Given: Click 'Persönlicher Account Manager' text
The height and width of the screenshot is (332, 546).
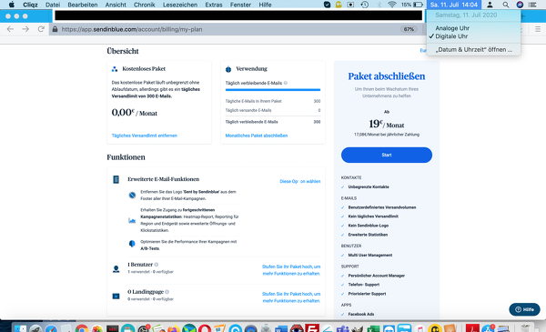Looking at the screenshot, I should [x=377, y=276].
